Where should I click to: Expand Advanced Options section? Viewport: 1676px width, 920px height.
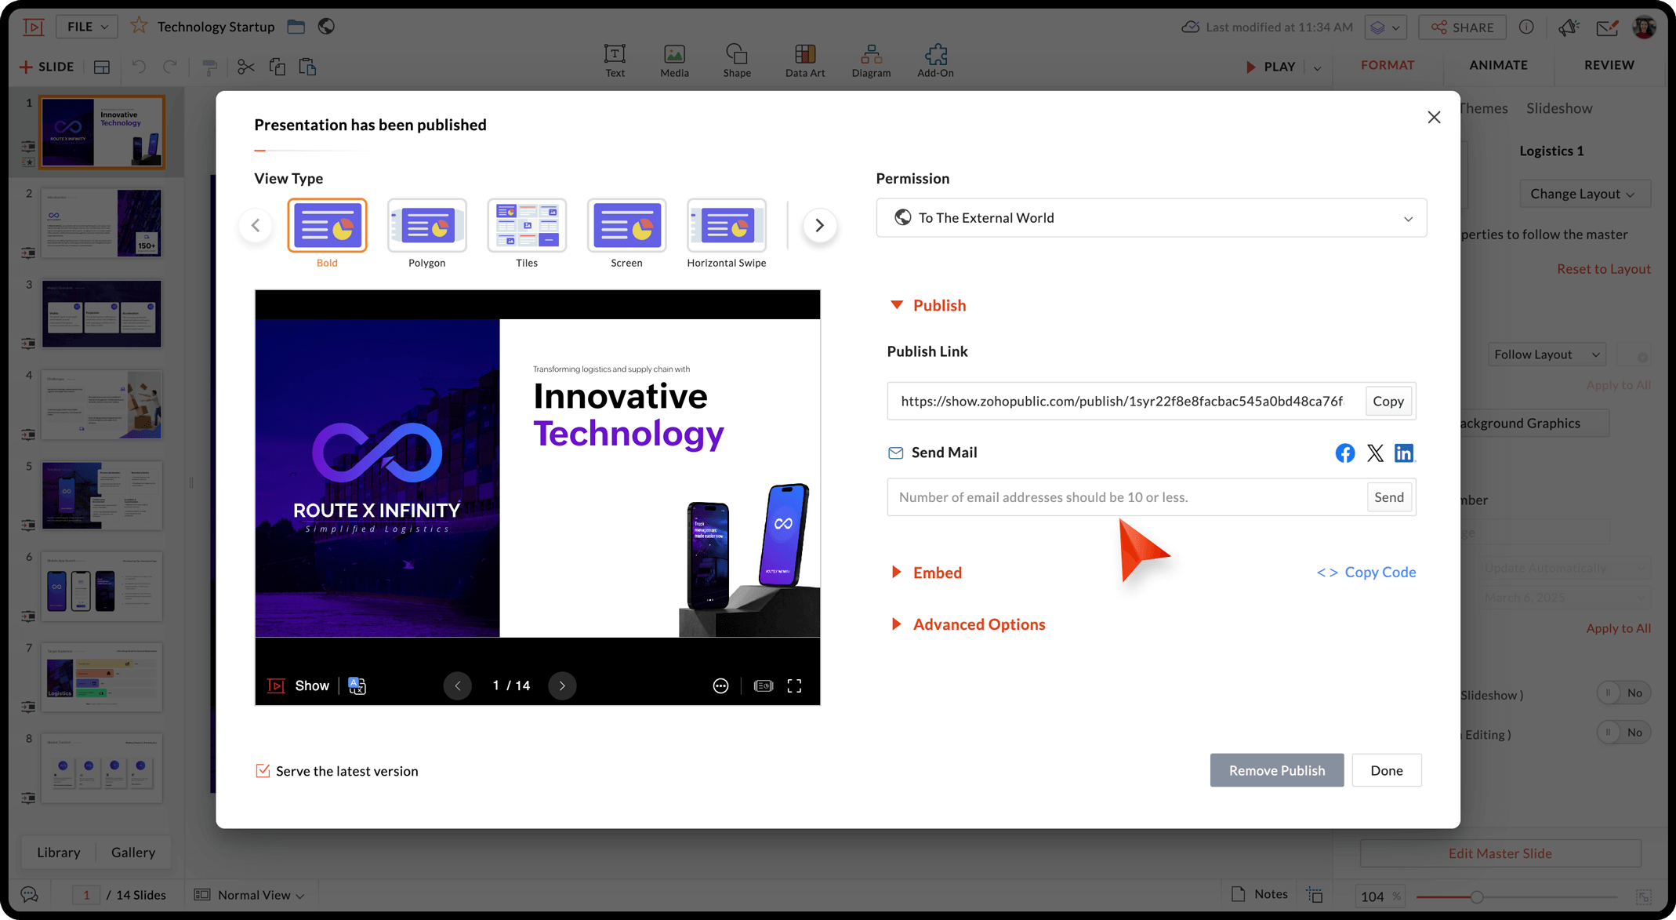click(978, 624)
